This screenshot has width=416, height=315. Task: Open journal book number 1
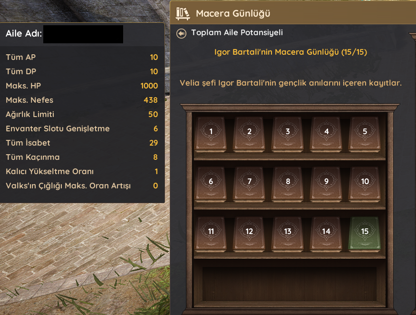pyautogui.click(x=211, y=134)
